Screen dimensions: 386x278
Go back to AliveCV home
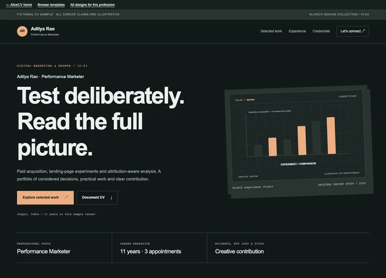[19, 5]
